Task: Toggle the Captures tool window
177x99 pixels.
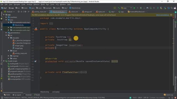Action: point(1,26)
